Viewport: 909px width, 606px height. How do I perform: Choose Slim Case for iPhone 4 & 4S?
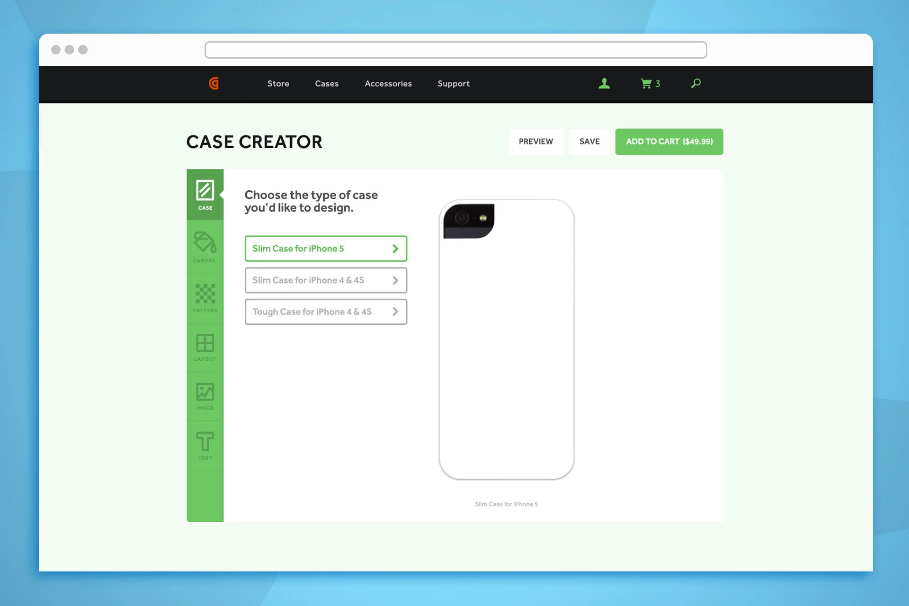(x=326, y=280)
